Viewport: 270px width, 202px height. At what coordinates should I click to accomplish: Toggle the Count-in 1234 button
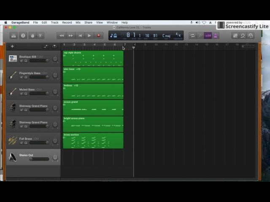tap(208, 36)
